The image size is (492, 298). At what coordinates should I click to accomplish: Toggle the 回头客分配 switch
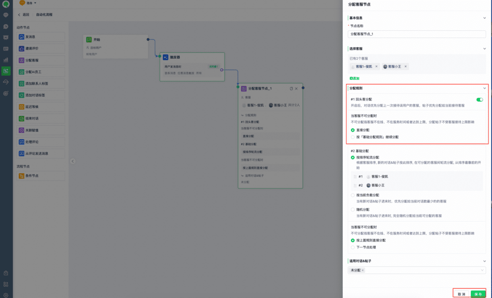(479, 100)
